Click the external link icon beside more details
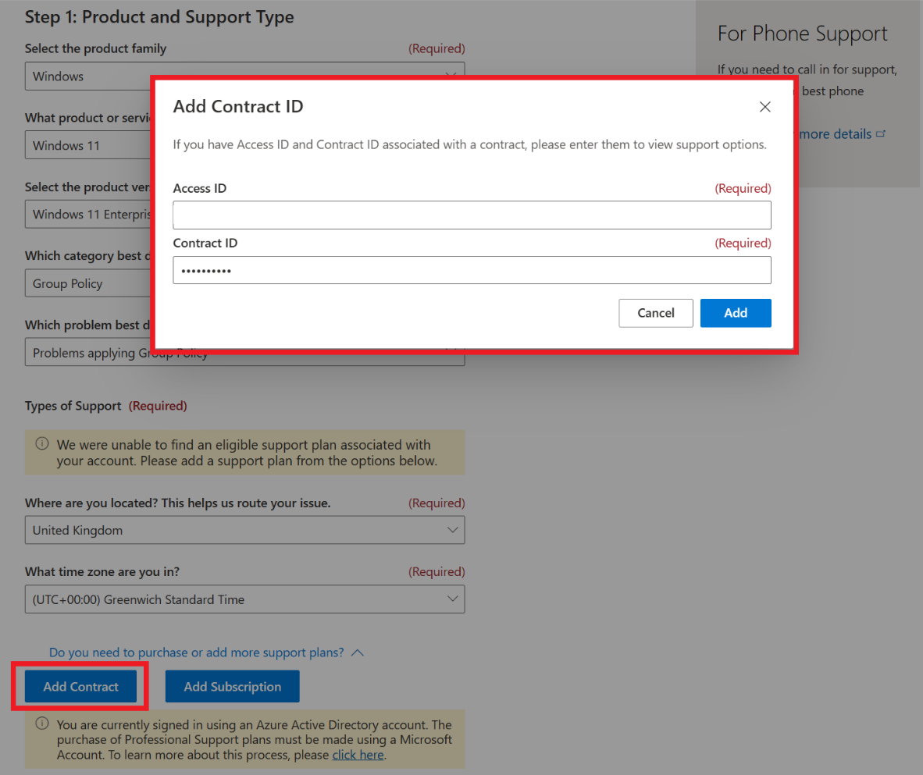923x775 pixels. (882, 134)
